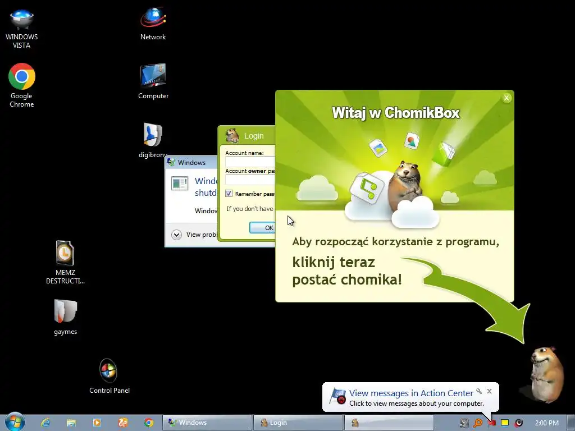Launch Internet Explorer from the taskbar
575x431 pixels.
[45, 423]
